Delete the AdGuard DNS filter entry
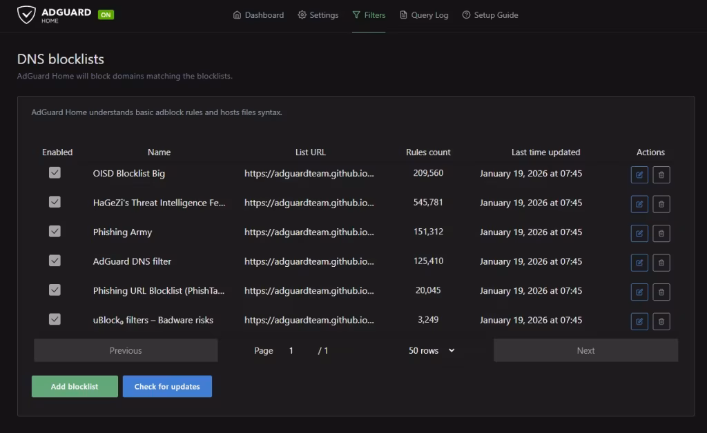Screen dimensions: 707x433 [661, 263]
